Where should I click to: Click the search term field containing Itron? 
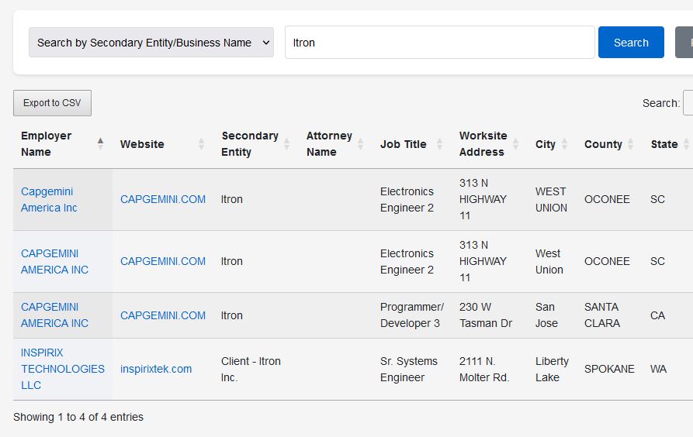440,43
